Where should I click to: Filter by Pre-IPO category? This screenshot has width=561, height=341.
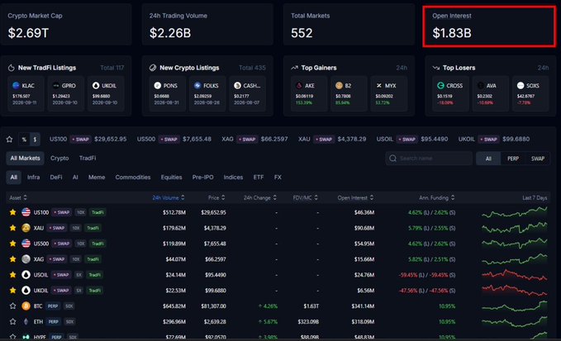pyautogui.click(x=203, y=178)
